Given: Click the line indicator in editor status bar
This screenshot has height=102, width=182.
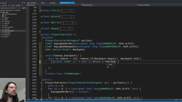Looking at the screenshot, I should [x=176, y=99].
